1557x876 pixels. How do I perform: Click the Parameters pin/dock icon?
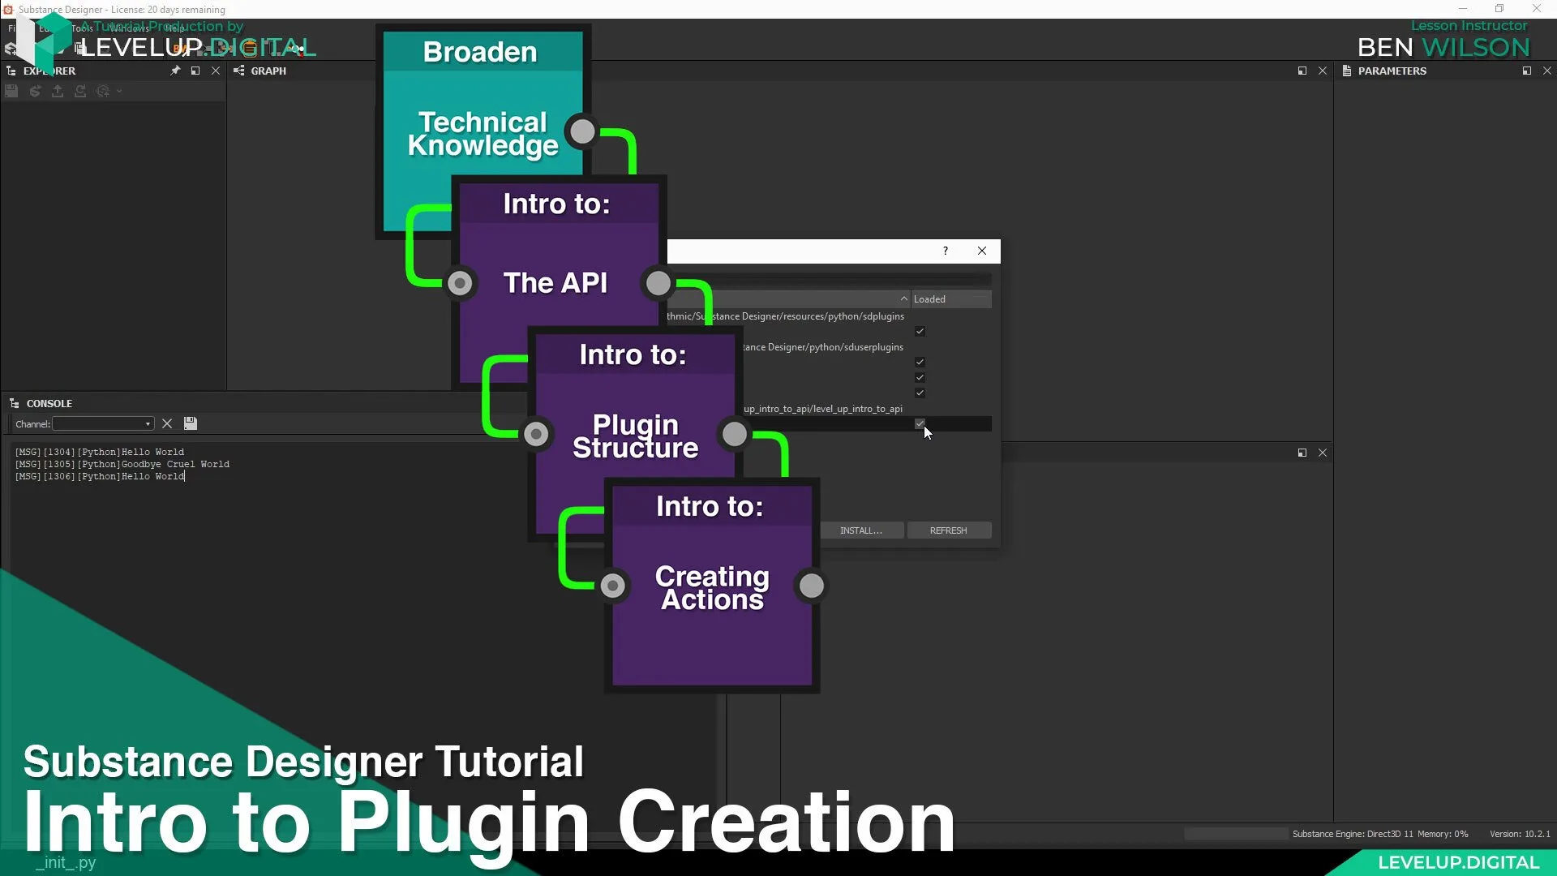(x=1526, y=71)
